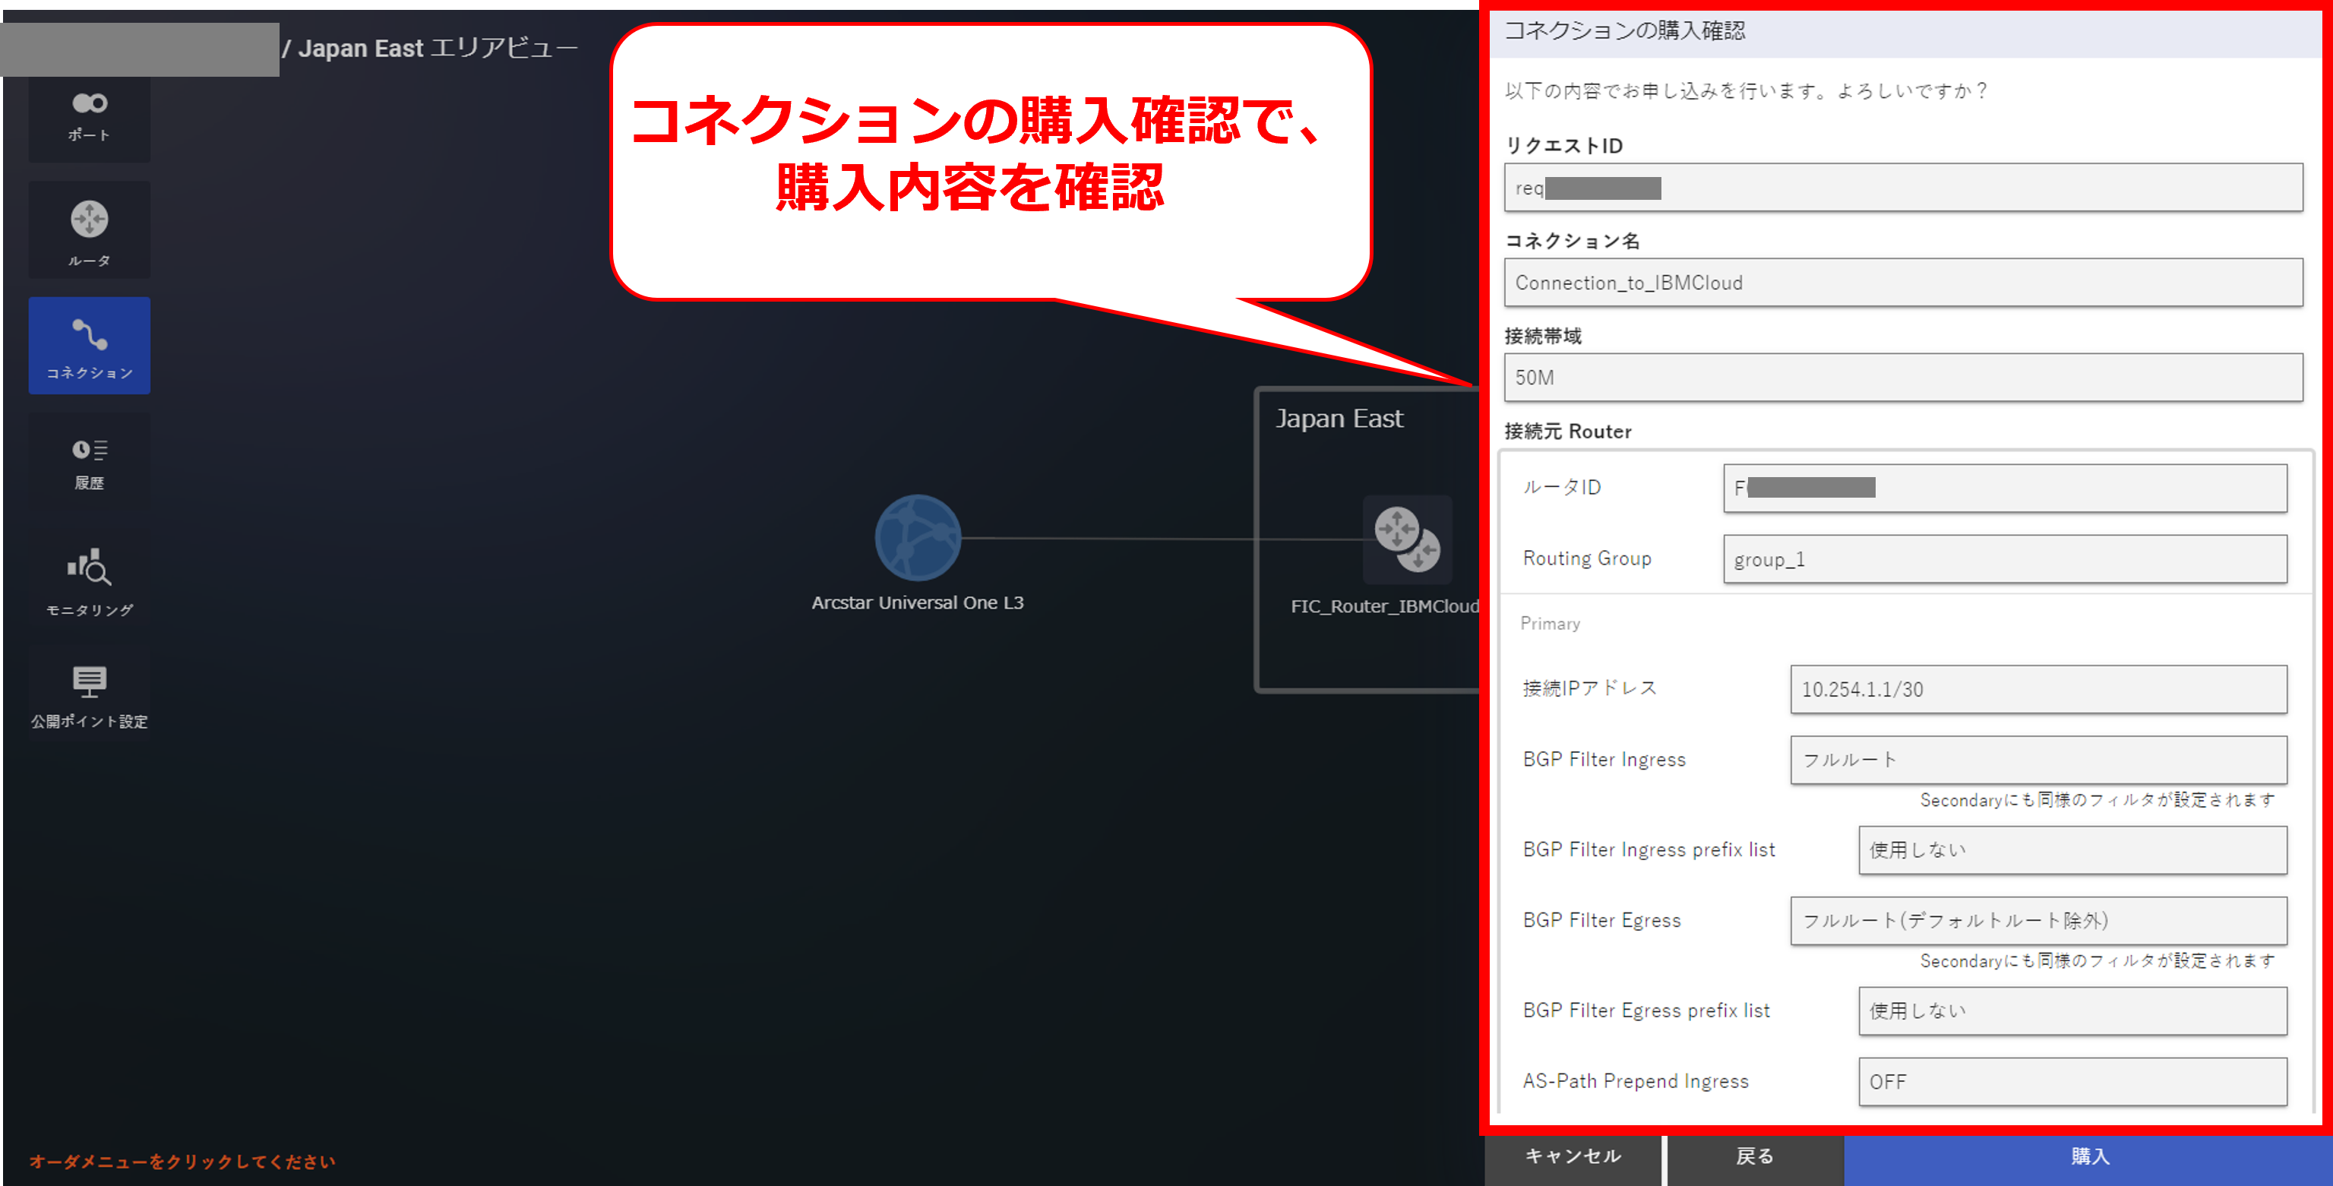Screen dimensions: 2333x1186
Task: Click the Arcstar Universal One L3 network icon
Action: pyautogui.click(x=916, y=537)
